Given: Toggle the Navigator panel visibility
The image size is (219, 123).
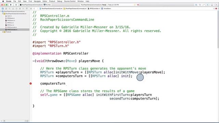Looking at the screenshot, I should [208, 5].
